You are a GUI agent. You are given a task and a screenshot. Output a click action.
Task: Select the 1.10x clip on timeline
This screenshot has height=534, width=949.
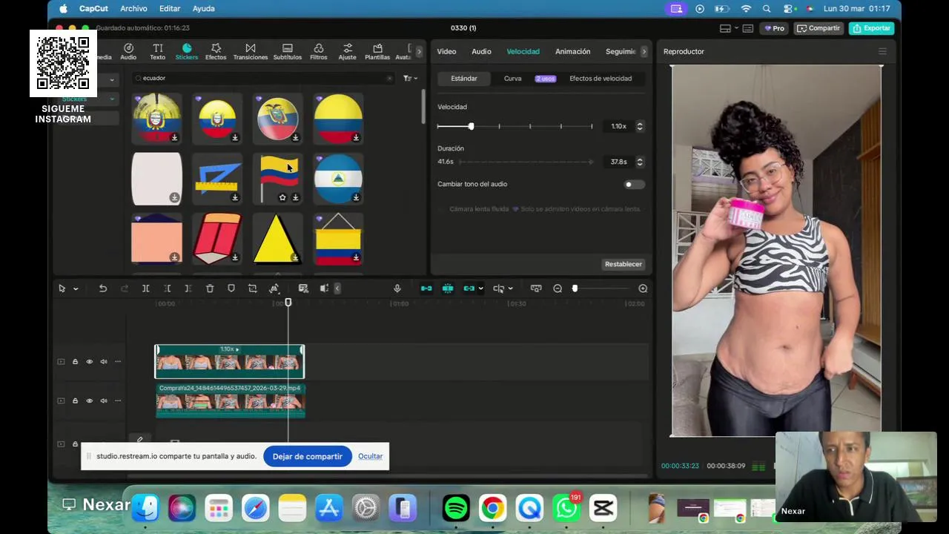pos(229,362)
